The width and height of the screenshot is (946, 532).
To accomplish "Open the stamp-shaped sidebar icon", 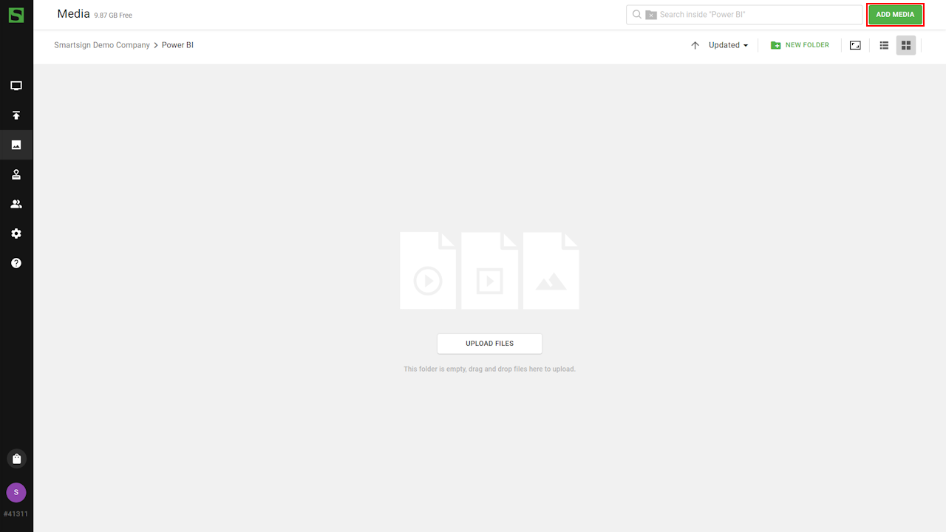I will click(16, 174).
